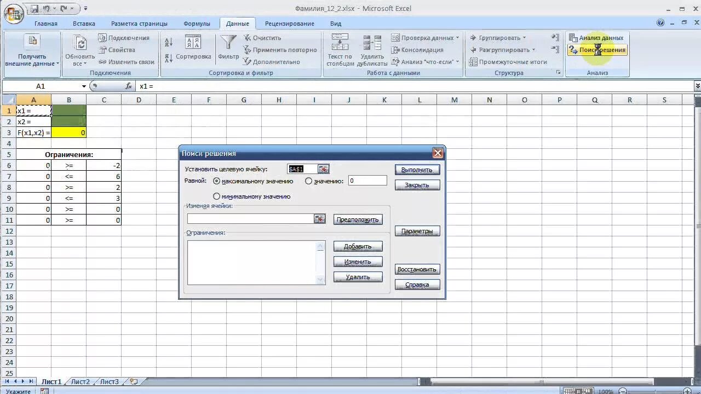Viewport: 701px width, 394px height.
Task: Expand the Структура group dialog launcher
Action: pyautogui.click(x=559, y=73)
